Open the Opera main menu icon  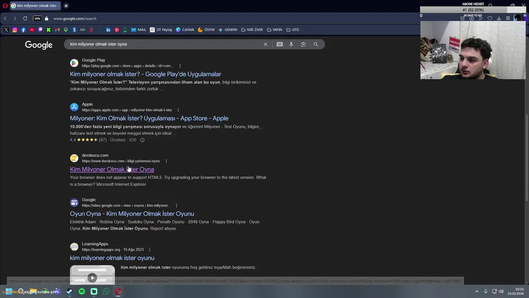click(5, 6)
